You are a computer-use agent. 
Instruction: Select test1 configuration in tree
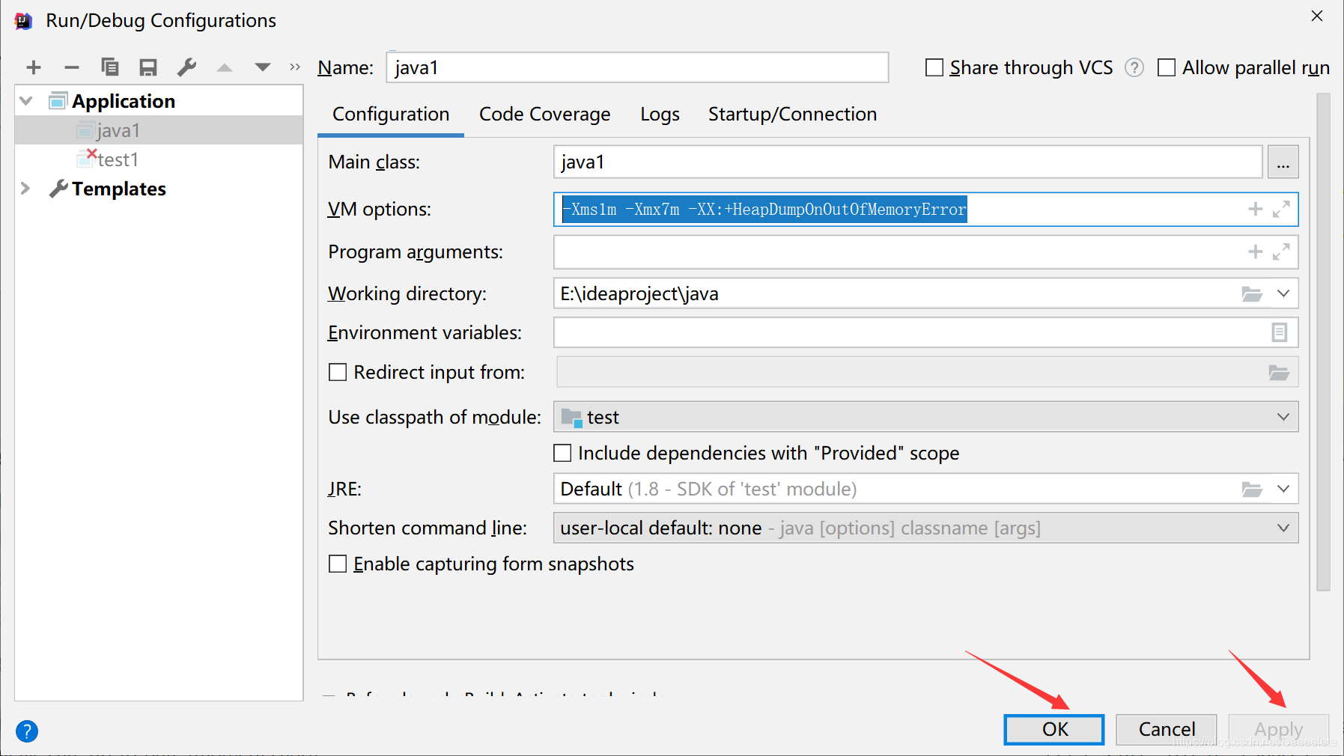click(159, 159)
